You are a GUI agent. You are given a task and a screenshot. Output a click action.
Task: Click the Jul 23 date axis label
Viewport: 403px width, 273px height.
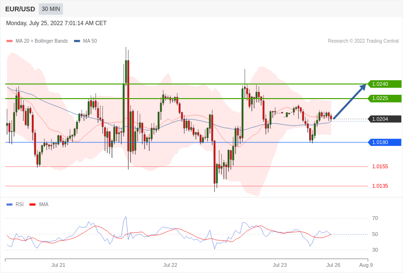pos(280,265)
